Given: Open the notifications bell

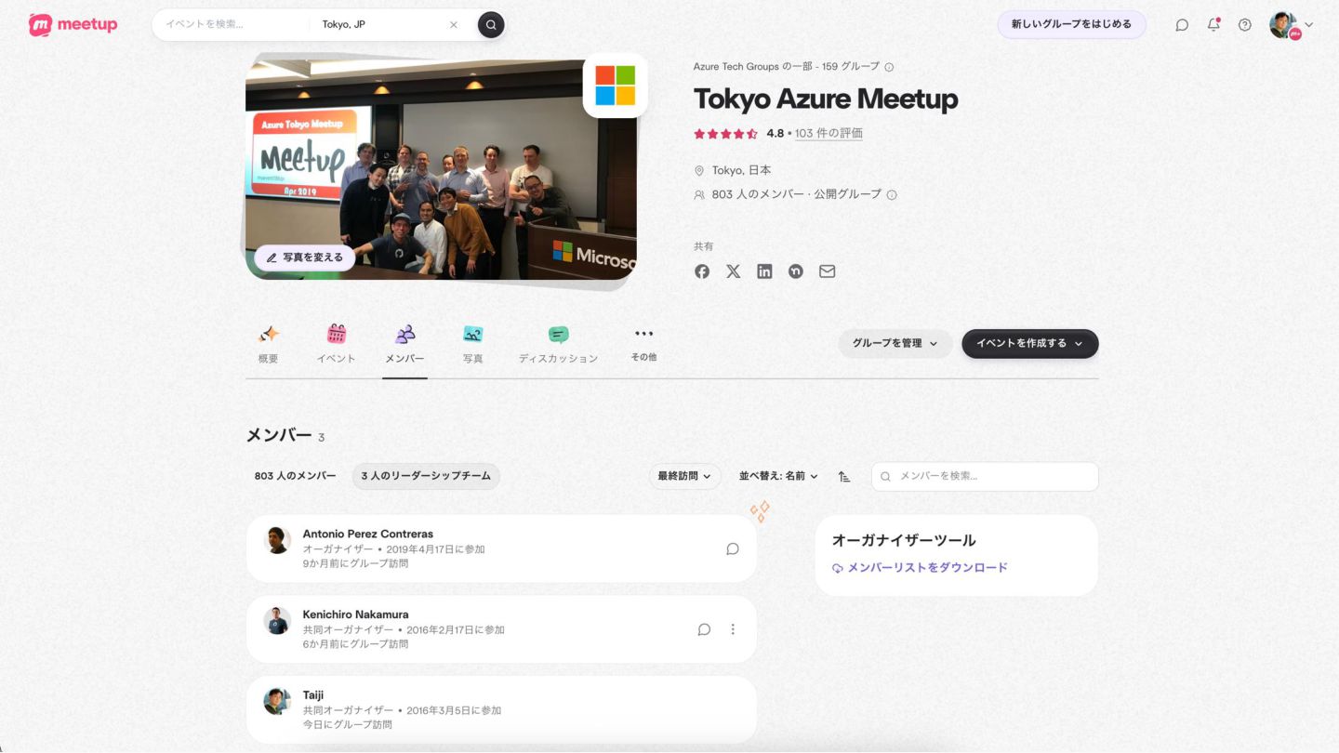Looking at the screenshot, I should click(1213, 25).
